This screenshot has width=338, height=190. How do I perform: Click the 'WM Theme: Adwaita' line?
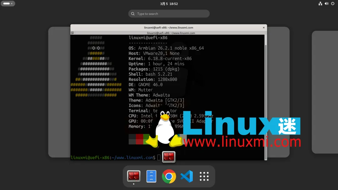coord(149,95)
